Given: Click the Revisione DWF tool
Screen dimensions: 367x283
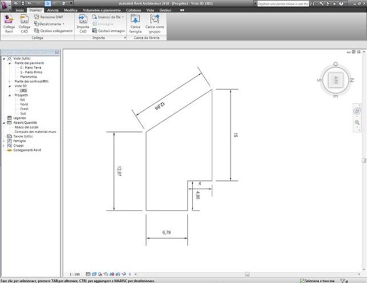Looking at the screenshot, I should pos(49,17).
